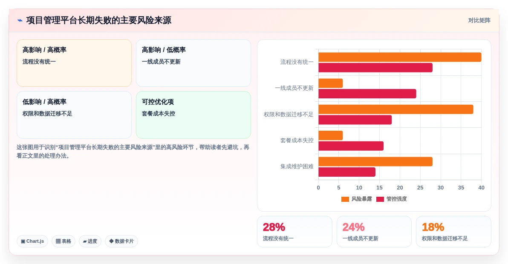Image resolution: width=508 pixels, height=264 pixels.
Task: Click the orange bar for 权限和数据迁移不足
Action: 396,109
